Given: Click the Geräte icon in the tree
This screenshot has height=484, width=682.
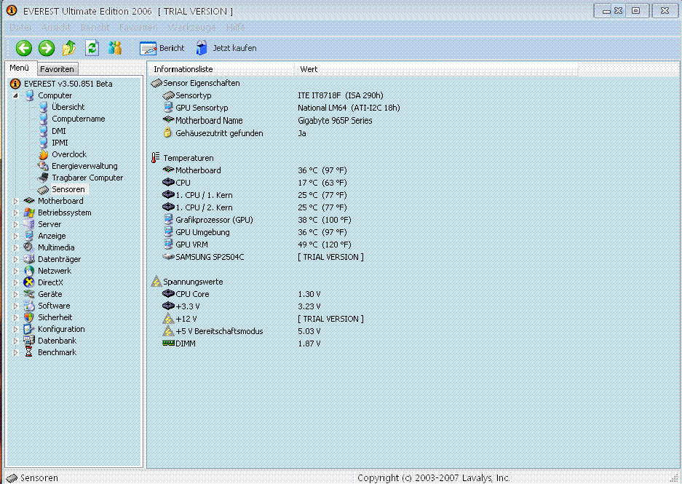Looking at the screenshot, I should [29, 294].
